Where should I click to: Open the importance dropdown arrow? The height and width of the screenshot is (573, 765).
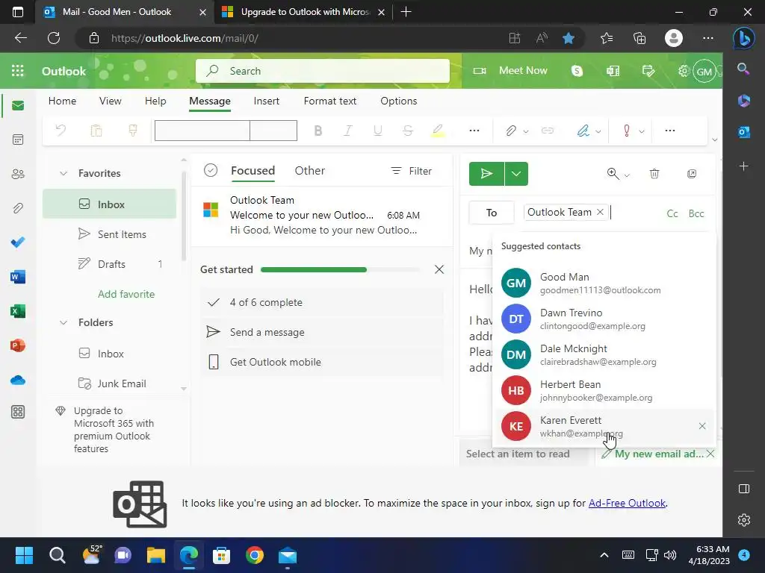(642, 131)
